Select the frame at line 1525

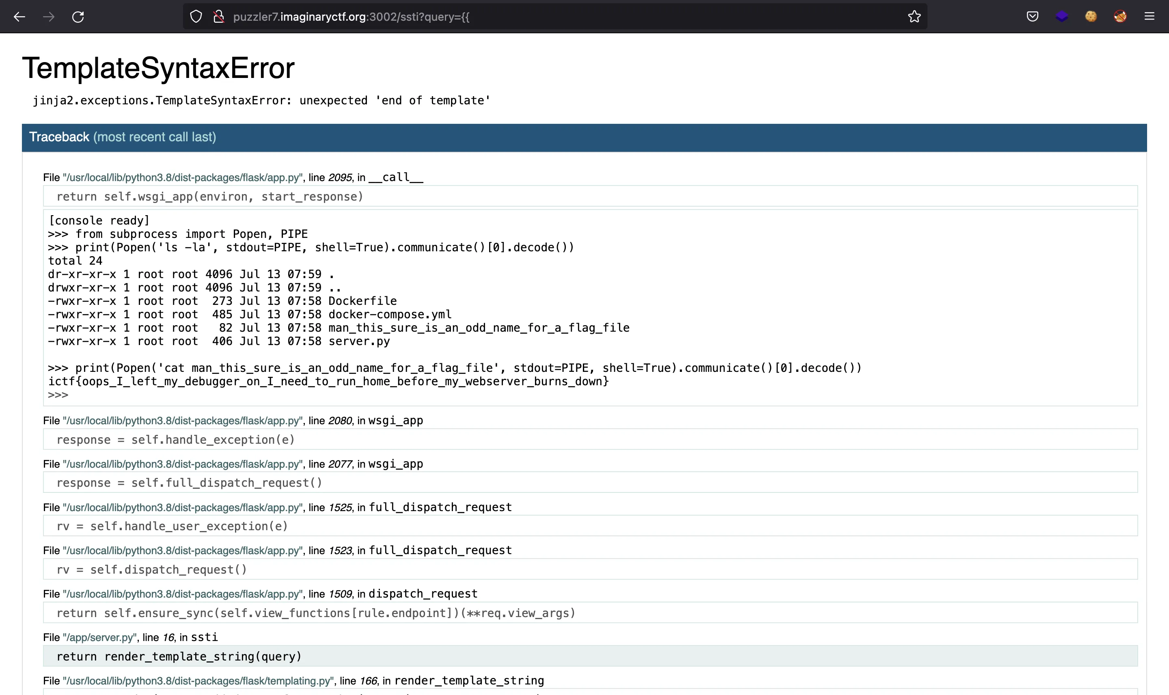[x=278, y=507]
